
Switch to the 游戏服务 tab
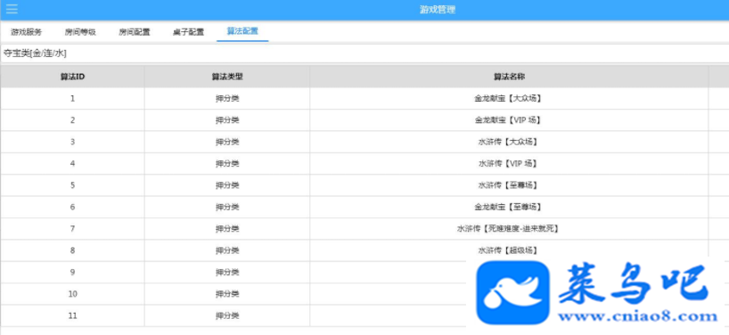pyautogui.click(x=27, y=33)
